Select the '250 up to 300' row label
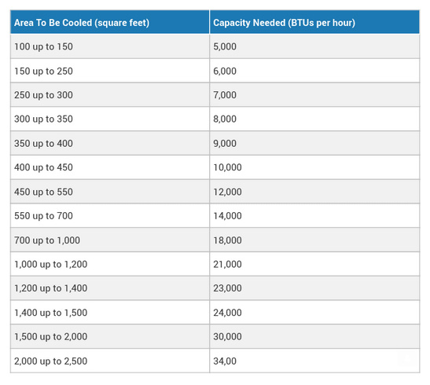The height and width of the screenshot is (385, 430). click(110, 95)
